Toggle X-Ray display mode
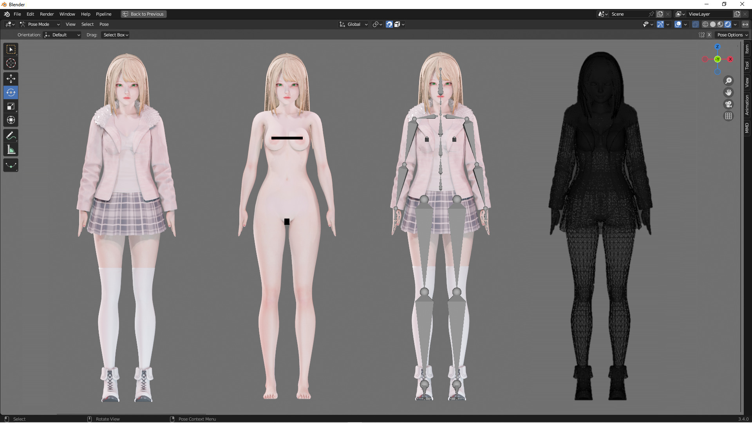752x423 pixels. coord(695,24)
